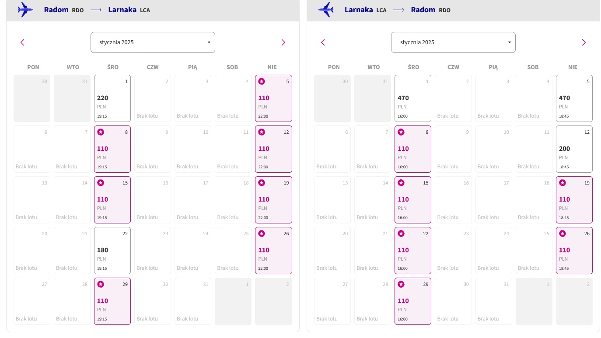
Task: Select outbound January 15 for 110 PLN
Action: (x=112, y=200)
